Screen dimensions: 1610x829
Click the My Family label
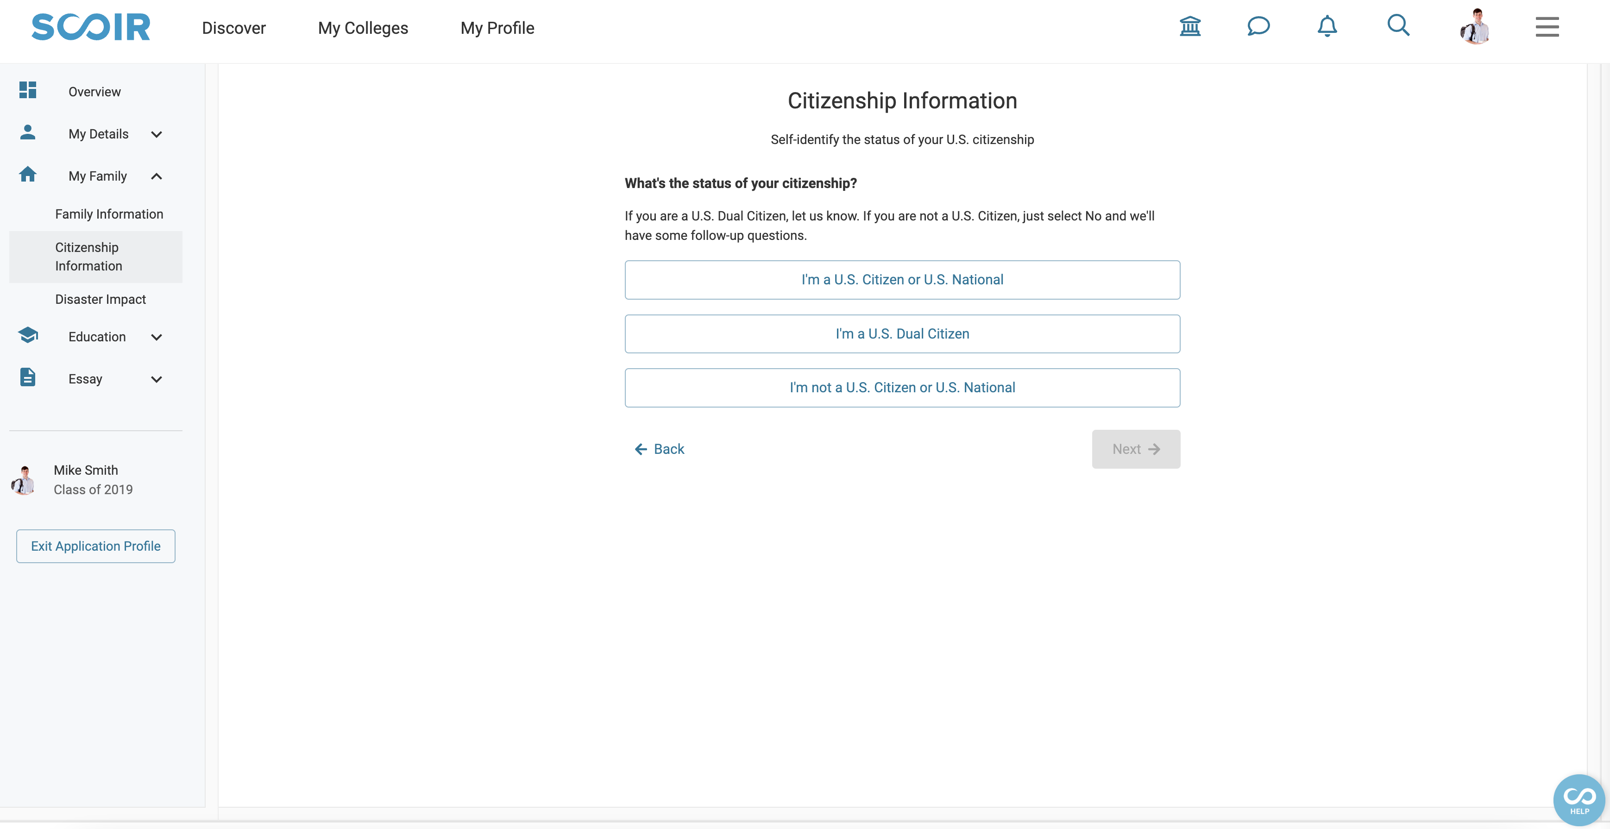pyautogui.click(x=98, y=176)
